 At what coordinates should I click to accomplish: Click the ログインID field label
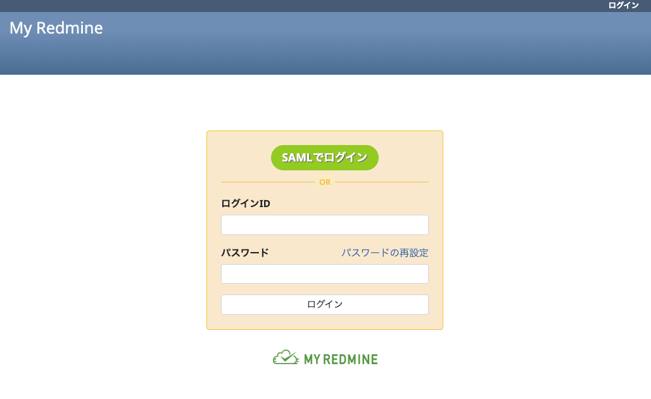[246, 203]
